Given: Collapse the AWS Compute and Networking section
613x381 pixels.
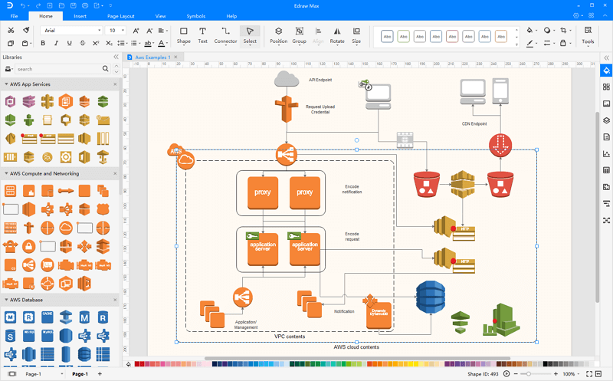Looking at the screenshot, I should point(6,173).
